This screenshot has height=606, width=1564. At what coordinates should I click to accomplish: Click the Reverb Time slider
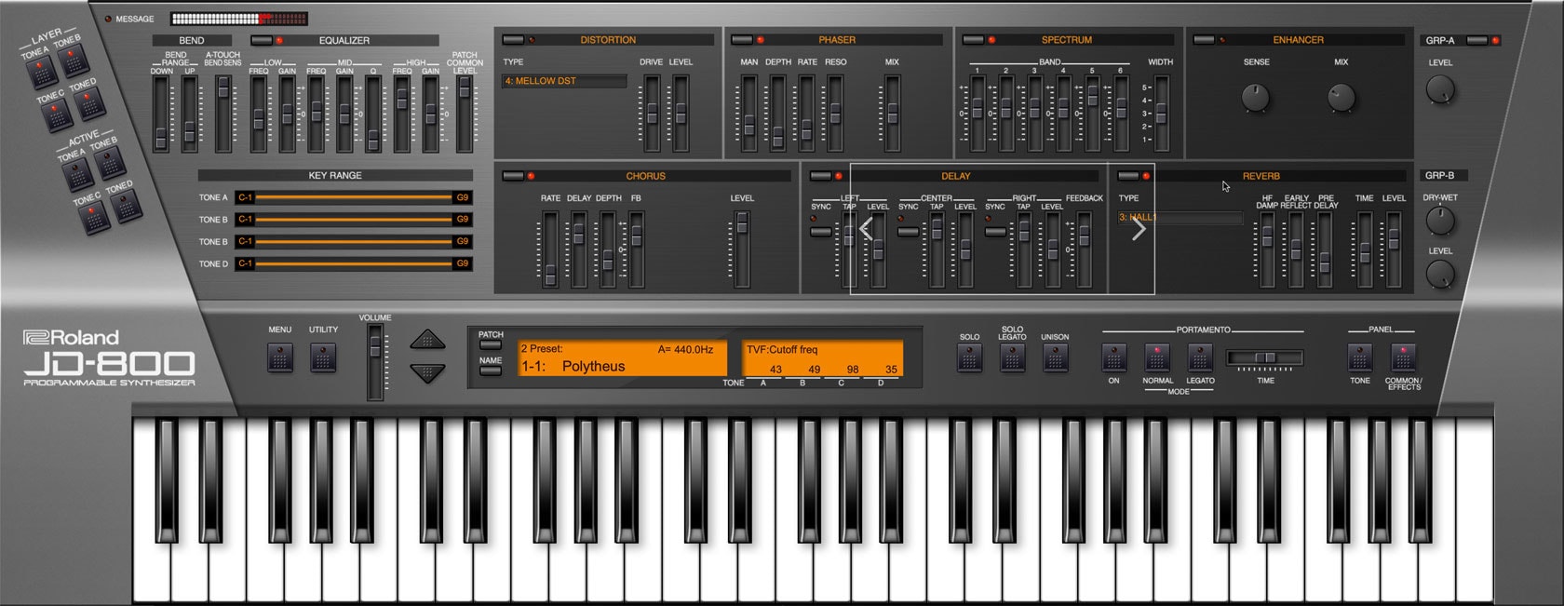pos(1365,249)
